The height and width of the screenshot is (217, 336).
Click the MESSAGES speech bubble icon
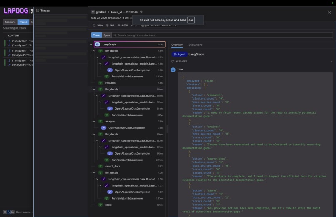173,61
